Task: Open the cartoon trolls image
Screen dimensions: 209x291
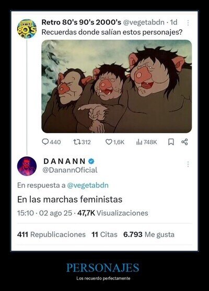Action: click(x=117, y=86)
